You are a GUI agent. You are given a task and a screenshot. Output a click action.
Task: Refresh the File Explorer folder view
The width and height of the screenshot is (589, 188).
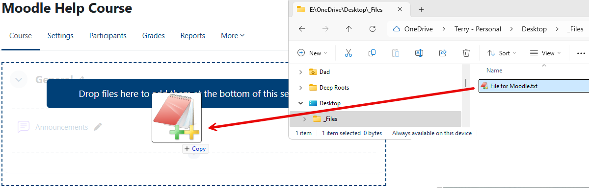[x=373, y=29]
